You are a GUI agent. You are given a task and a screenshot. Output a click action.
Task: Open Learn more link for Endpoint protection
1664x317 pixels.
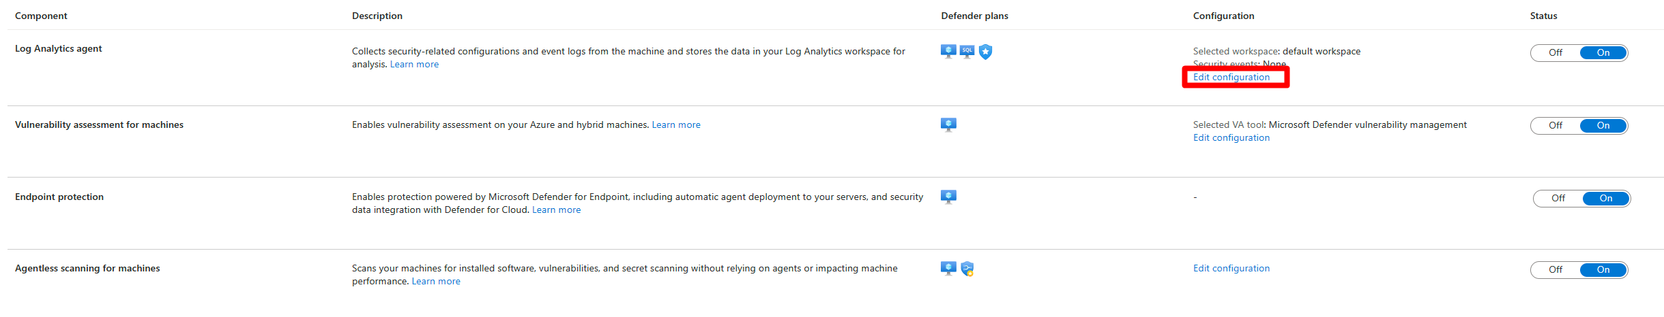(556, 210)
